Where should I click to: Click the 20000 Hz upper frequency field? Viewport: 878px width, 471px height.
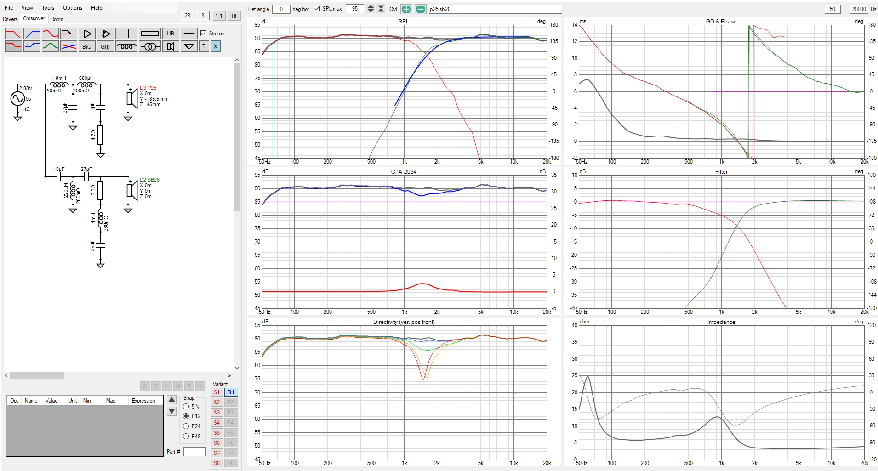859,9
